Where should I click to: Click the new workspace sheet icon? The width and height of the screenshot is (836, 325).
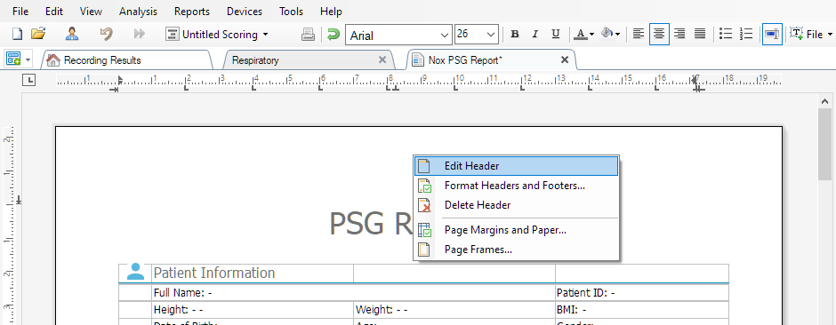(x=13, y=59)
